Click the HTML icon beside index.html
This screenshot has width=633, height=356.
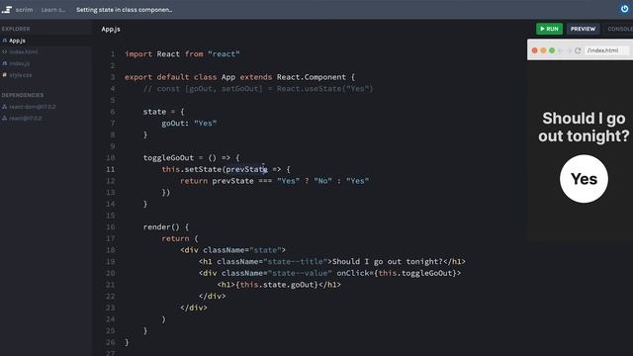point(5,51)
